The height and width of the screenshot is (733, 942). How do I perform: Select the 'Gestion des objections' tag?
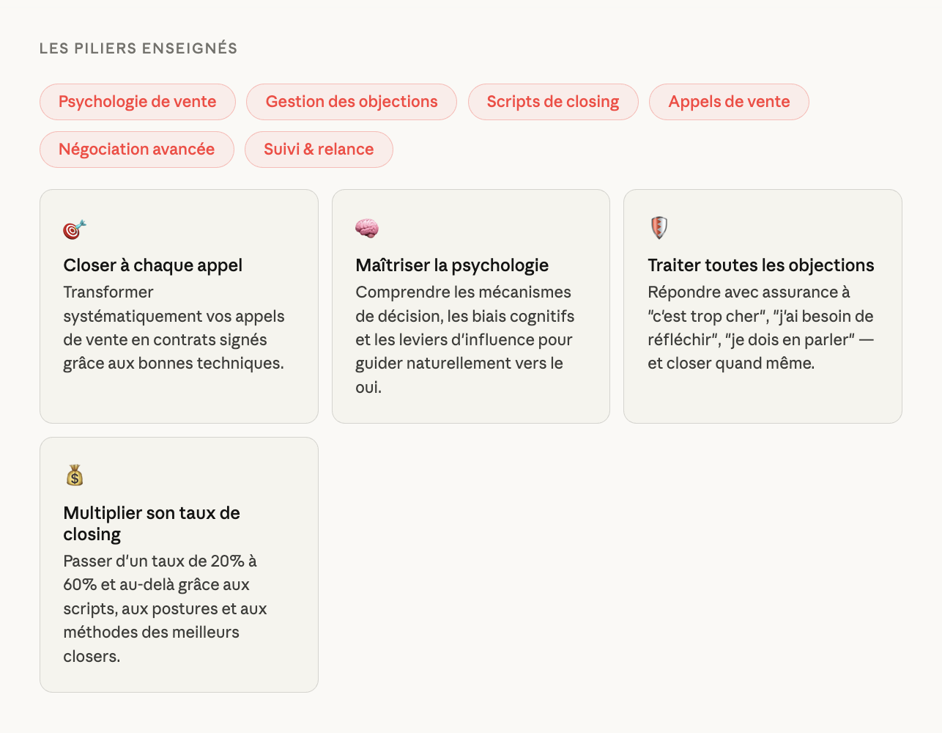tap(351, 102)
